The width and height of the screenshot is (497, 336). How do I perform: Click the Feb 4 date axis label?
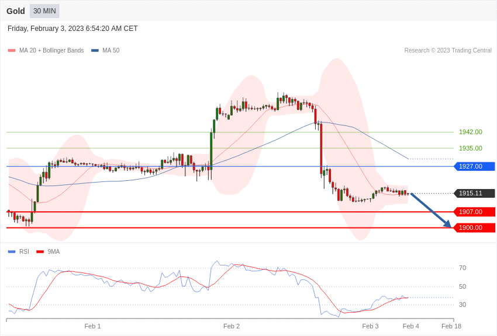click(411, 326)
